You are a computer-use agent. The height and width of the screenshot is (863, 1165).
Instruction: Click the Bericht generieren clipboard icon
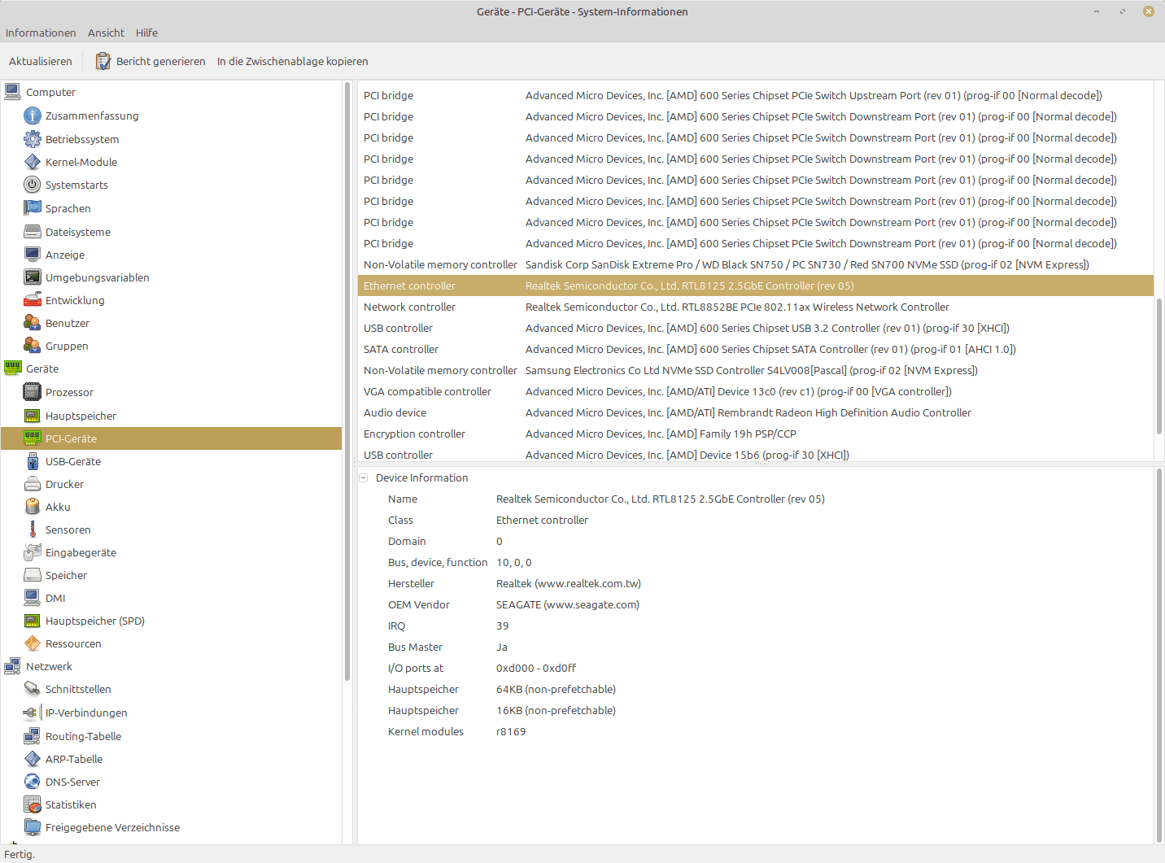[x=103, y=61]
